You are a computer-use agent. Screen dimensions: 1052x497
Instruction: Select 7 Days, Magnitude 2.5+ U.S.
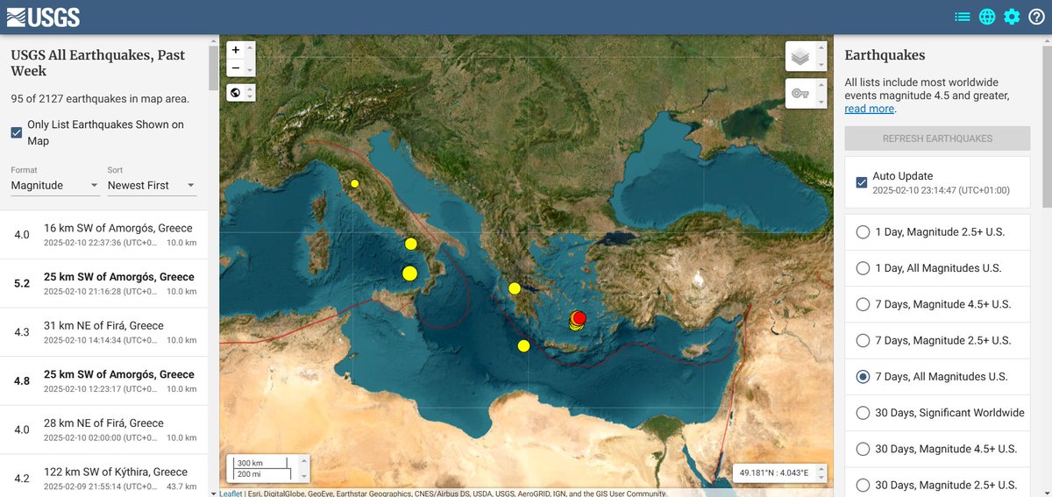point(863,340)
